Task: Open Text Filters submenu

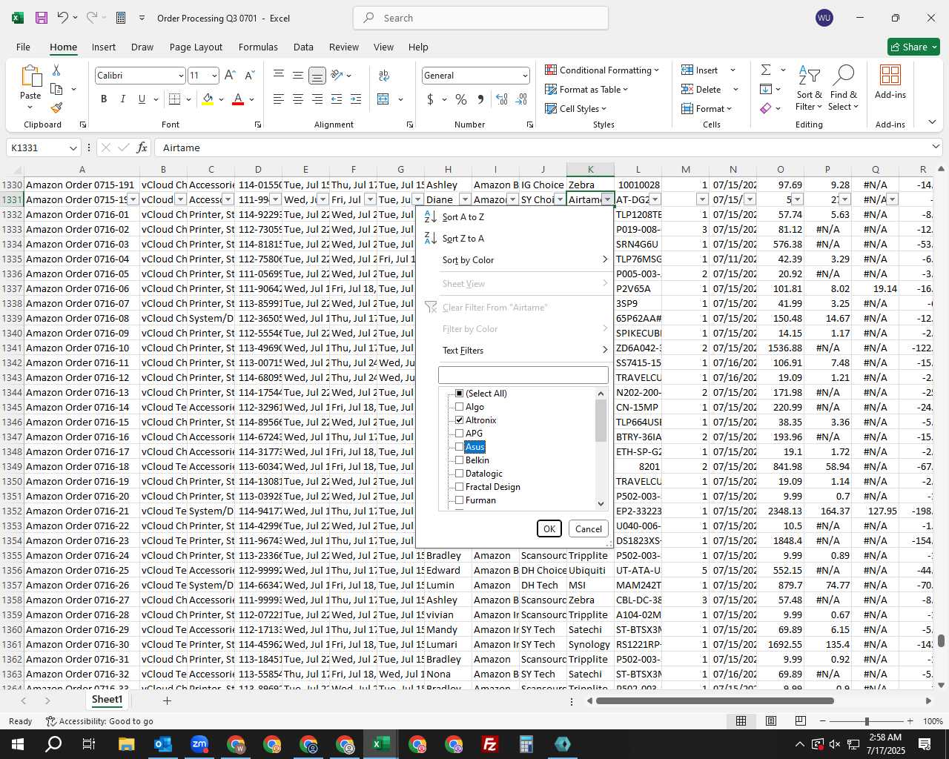Action: click(x=516, y=351)
